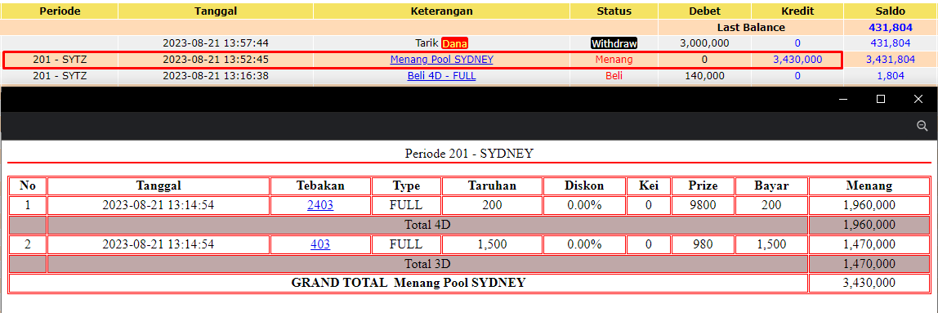Click the Status column header

pyautogui.click(x=614, y=11)
